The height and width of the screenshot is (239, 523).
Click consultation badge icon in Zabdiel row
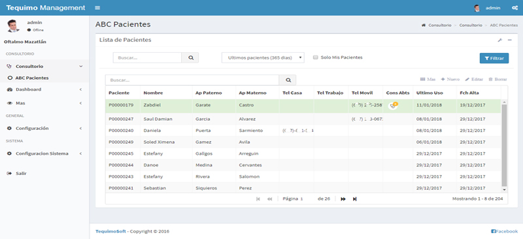394,105
